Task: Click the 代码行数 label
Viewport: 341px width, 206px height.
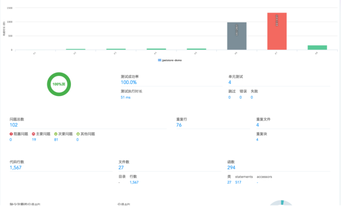Action: pos(17,162)
